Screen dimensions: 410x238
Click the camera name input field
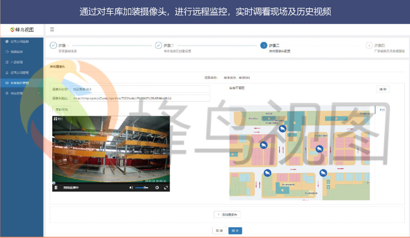point(139,89)
